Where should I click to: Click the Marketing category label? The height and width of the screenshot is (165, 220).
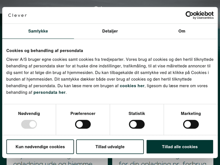(191, 114)
